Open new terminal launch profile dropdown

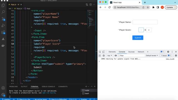pyautogui.click(x=88, y=87)
